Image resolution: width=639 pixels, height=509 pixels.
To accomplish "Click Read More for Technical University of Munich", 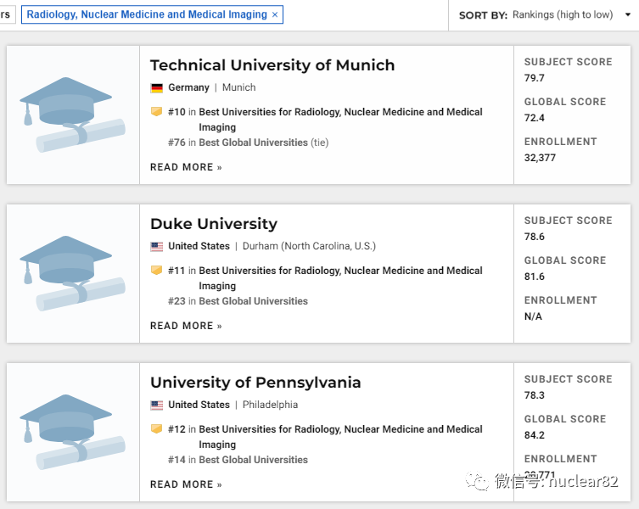I will click(x=186, y=167).
